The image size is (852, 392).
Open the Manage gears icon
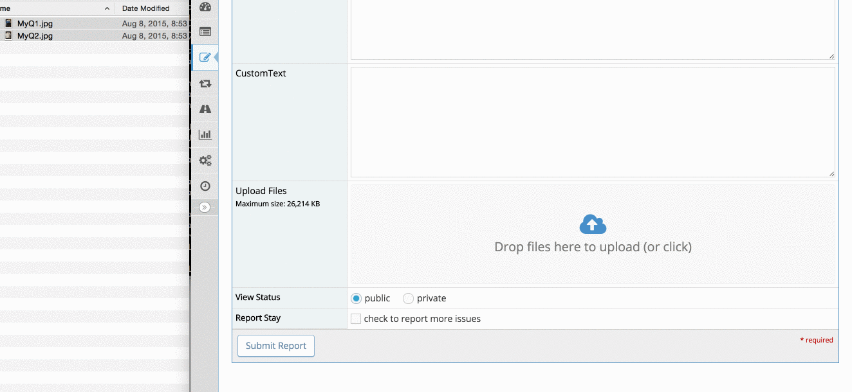[205, 161]
